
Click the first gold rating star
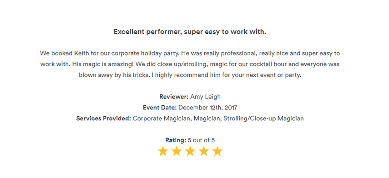click(x=163, y=151)
